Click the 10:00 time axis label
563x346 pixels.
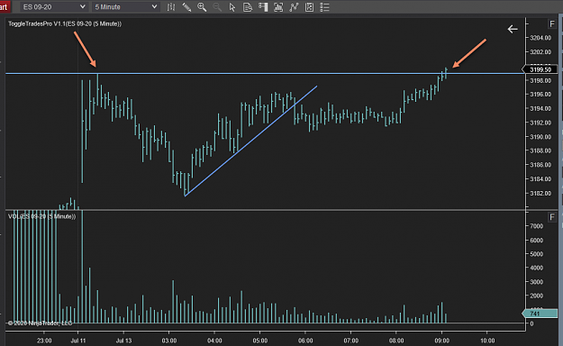[x=487, y=341]
